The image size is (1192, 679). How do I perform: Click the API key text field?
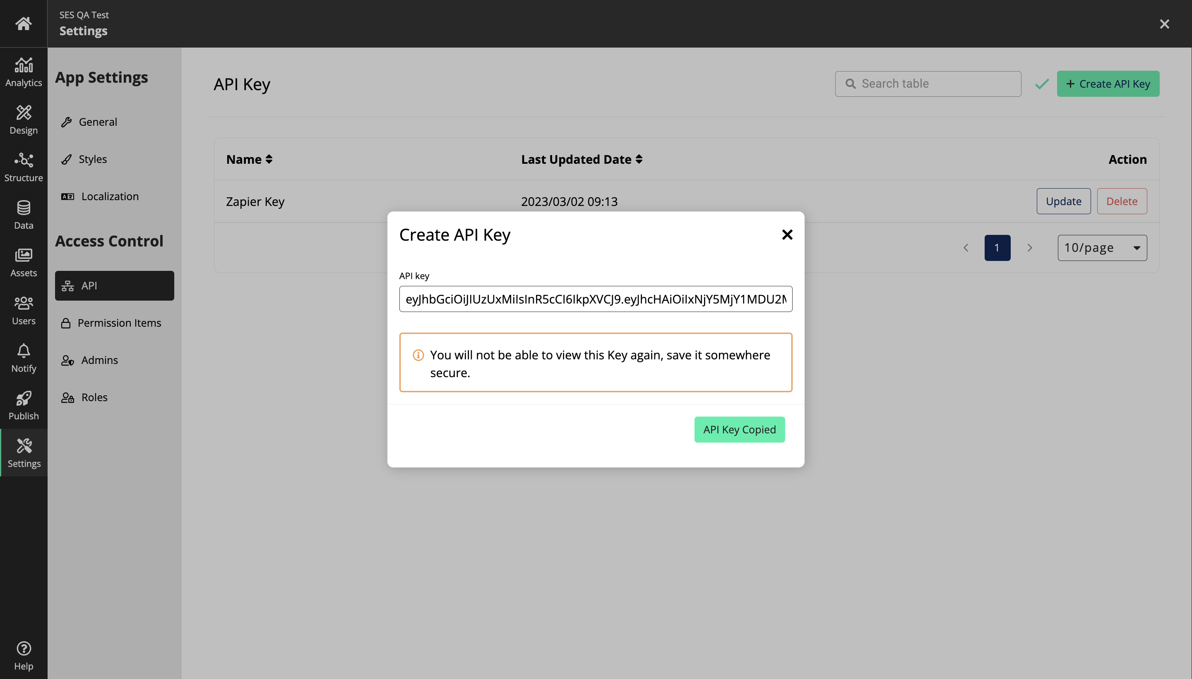pyautogui.click(x=596, y=299)
